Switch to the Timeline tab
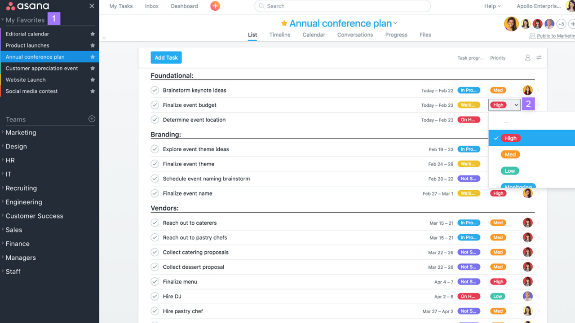This screenshot has width=575, height=323. tap(279, 35)
